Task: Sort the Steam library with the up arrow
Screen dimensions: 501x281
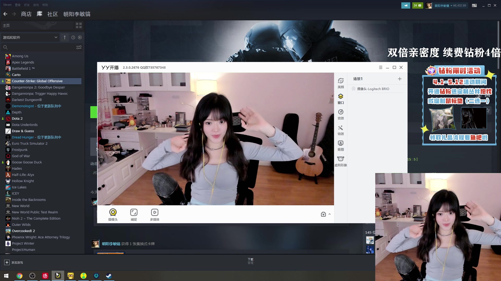Action: 65,37
